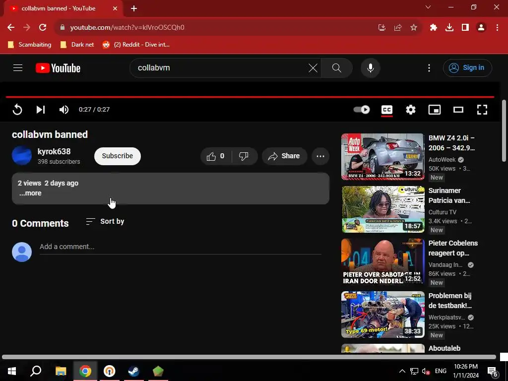Image resolution: width=508 pixels, height=381 pixels.
Task: Enable miniplayer mode
Action: 435,110
